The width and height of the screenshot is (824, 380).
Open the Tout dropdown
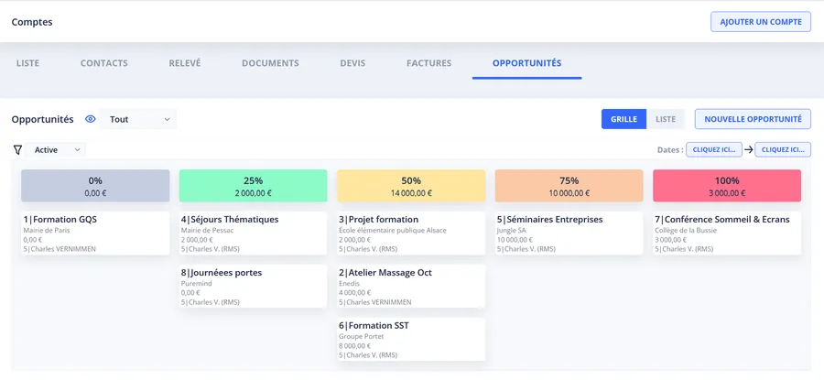[138, 119]
